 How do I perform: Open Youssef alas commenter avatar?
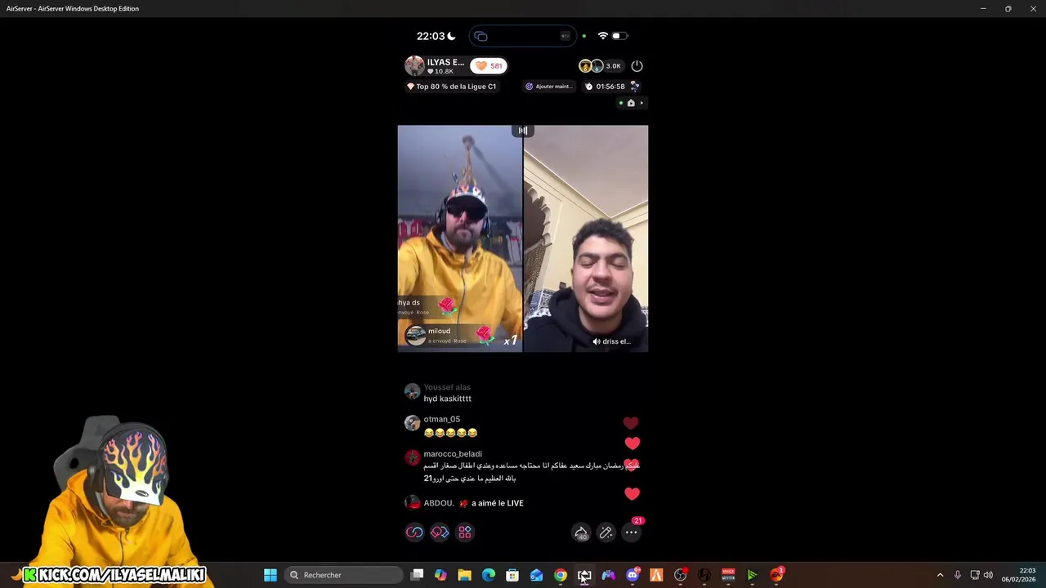click(x=412, y=391)
